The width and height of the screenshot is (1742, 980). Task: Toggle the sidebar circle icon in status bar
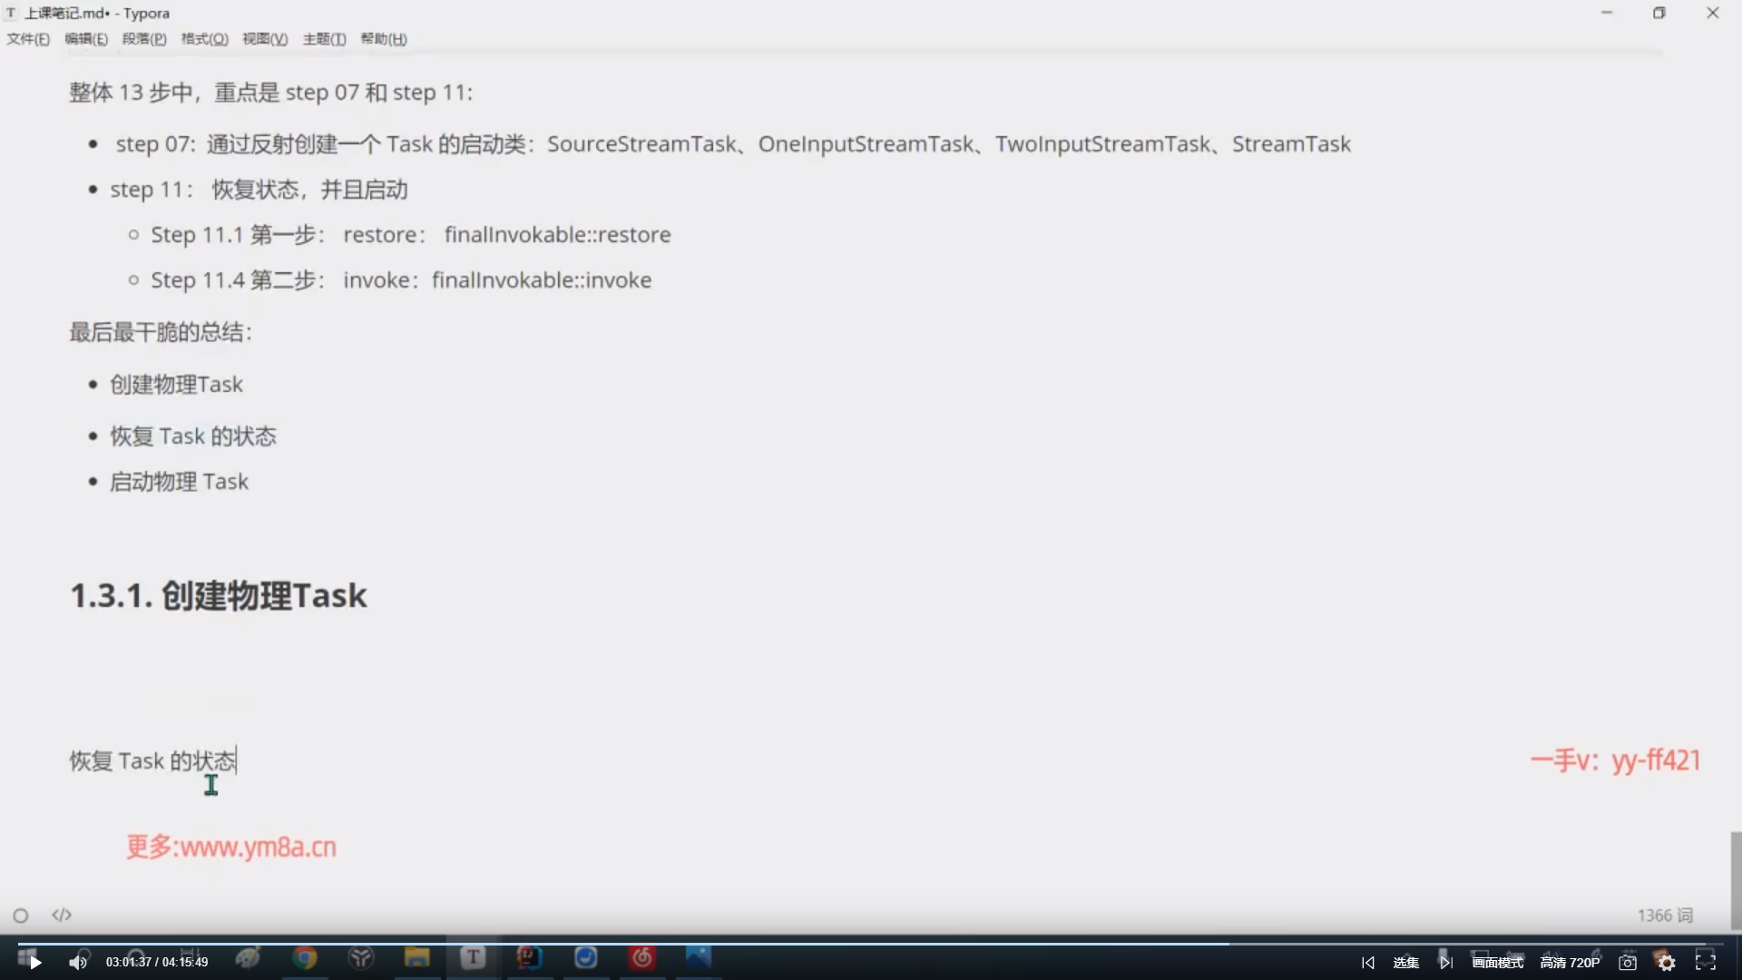point(21,916)
